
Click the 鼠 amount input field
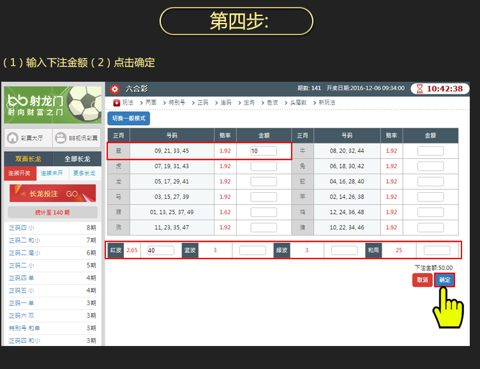click(263, 151)
